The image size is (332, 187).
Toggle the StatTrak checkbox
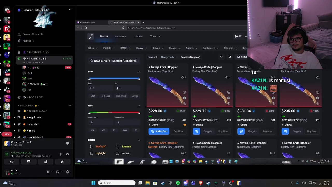click(92, 146)
